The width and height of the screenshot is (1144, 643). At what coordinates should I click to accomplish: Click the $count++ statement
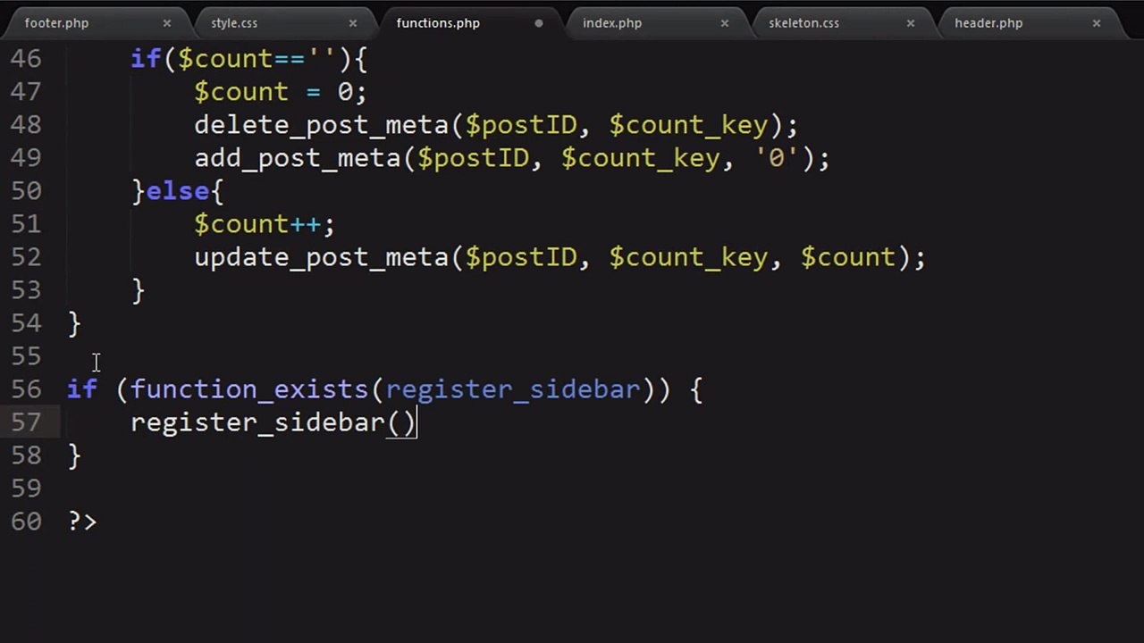pos(265,224)
